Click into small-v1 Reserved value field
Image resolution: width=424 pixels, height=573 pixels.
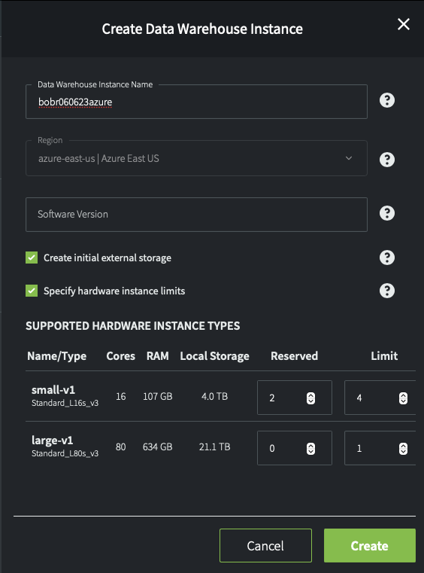click(295, 398)
